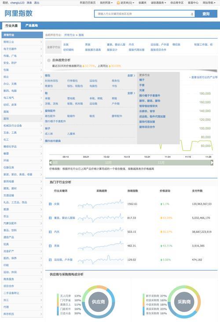This screenshot has height=322, width=220.
Task: Click 查看当前行业的产业带 link
Action: [x=203, y=77]
